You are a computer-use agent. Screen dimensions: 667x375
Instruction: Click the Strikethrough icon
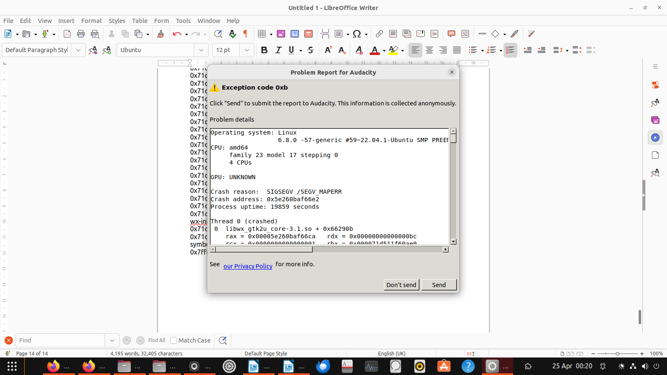pyautogui.click(x=311, y=50)
